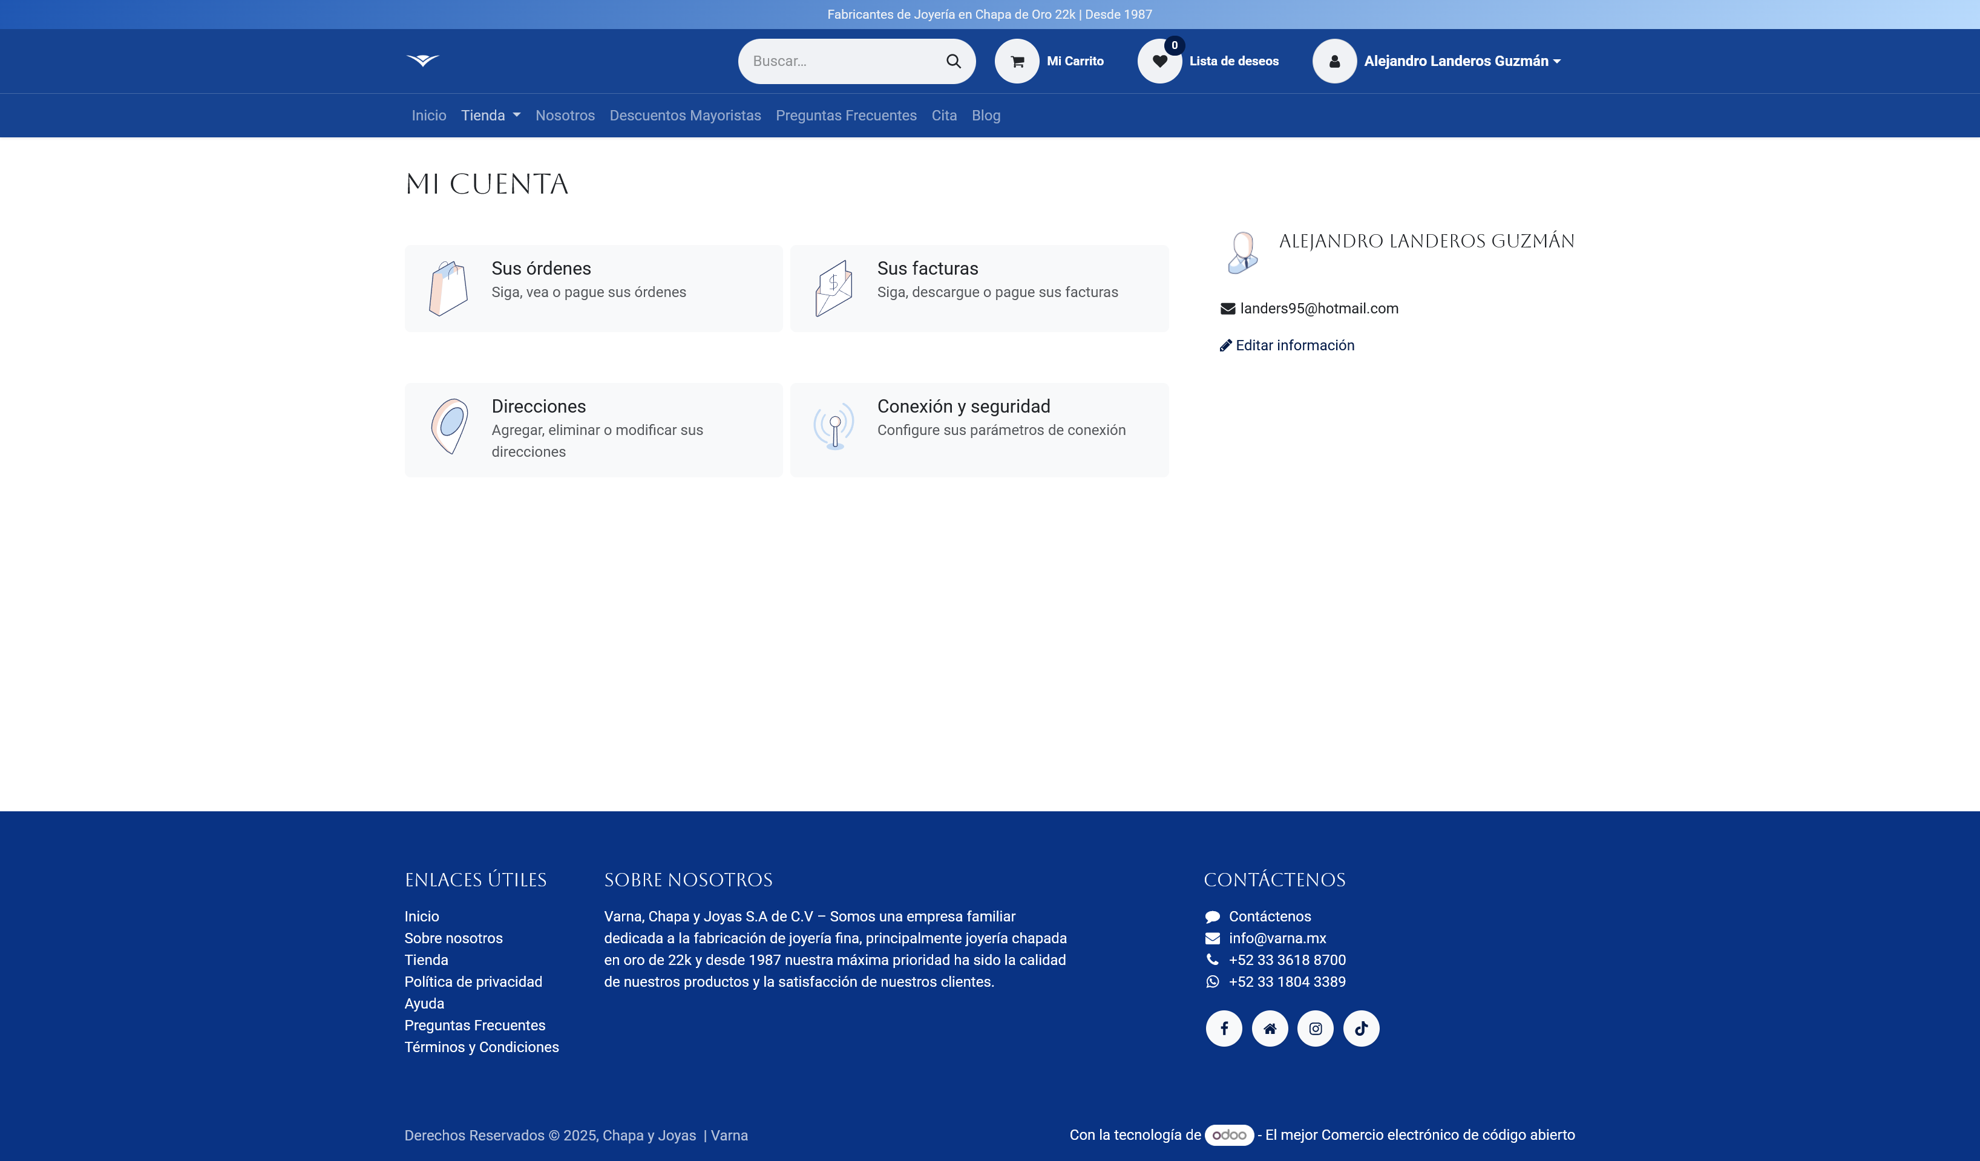
Task: Open Términos y Condiciones link
Action: click(x=482, y=1047)
